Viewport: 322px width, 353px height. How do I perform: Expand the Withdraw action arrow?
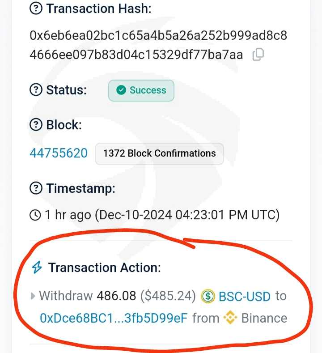click(33, 296)
